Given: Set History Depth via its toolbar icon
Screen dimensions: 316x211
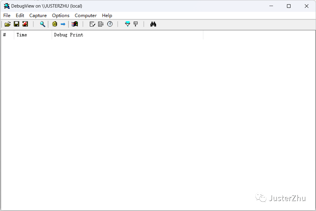Looking at the screenshot, I should click(100, 24).
